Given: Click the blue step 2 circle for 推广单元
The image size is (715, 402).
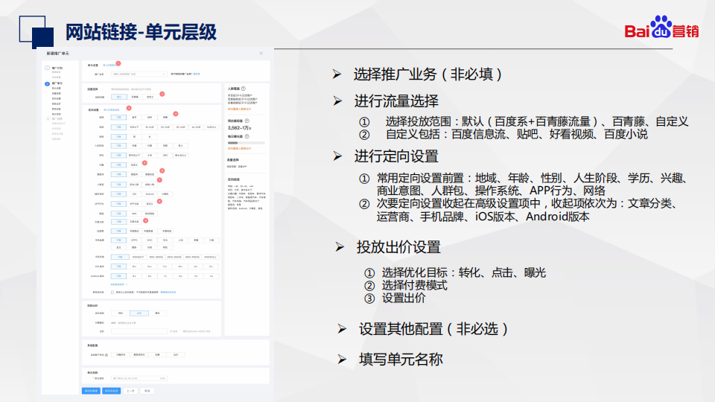Looking at the screenshot, I should click(x=47, y=84).
